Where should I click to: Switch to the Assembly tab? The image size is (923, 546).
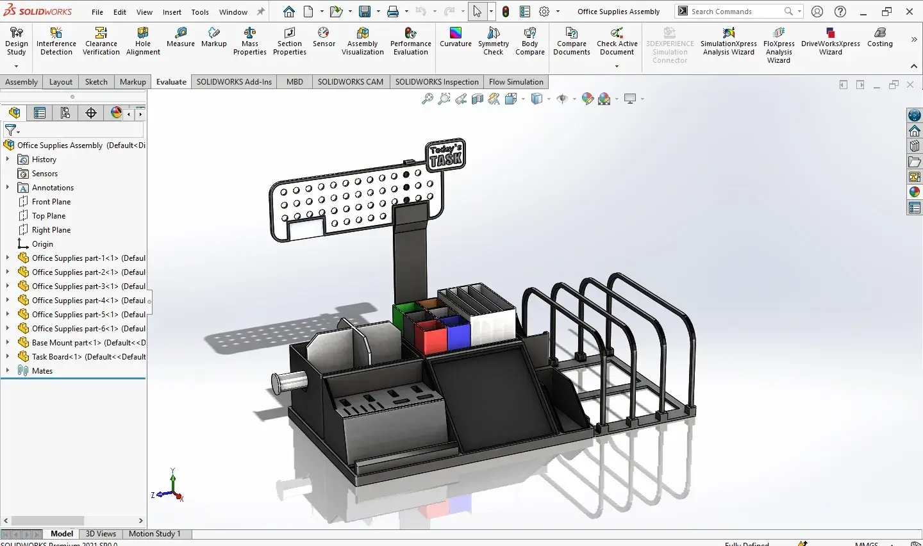22,82
